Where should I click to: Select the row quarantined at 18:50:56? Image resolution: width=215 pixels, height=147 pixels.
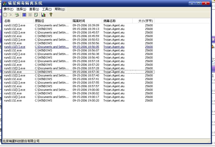[78, 43]
